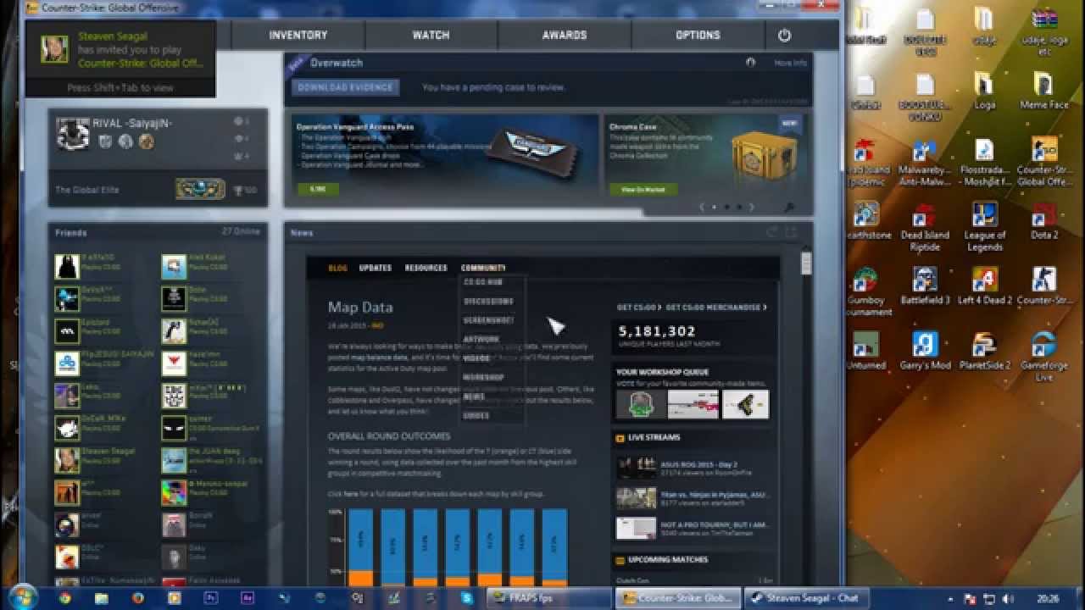Click Skype icon in the taskbar
The height and width of the screenshot is (610, 1085).
click(x=467, y=597)
